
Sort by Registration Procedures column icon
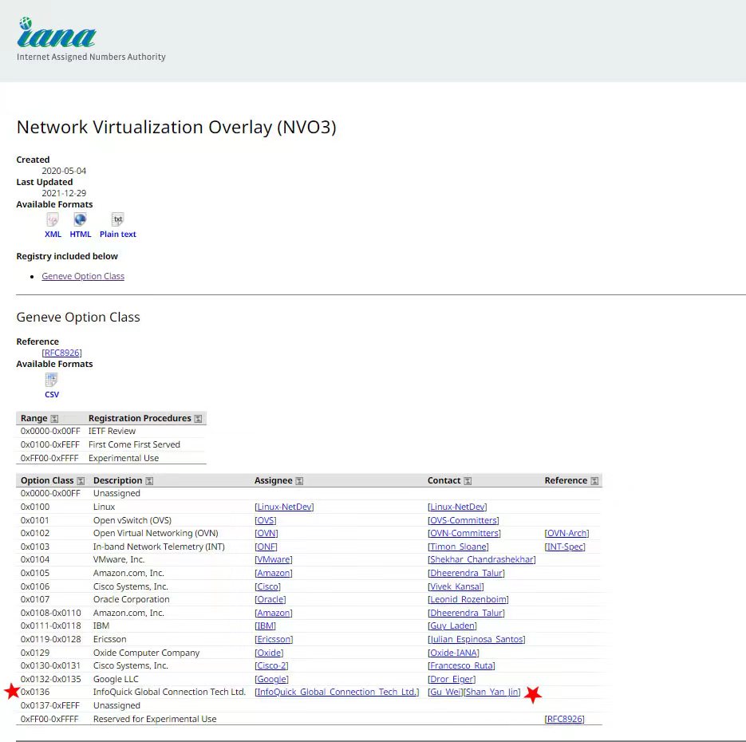tap(198, 419)
